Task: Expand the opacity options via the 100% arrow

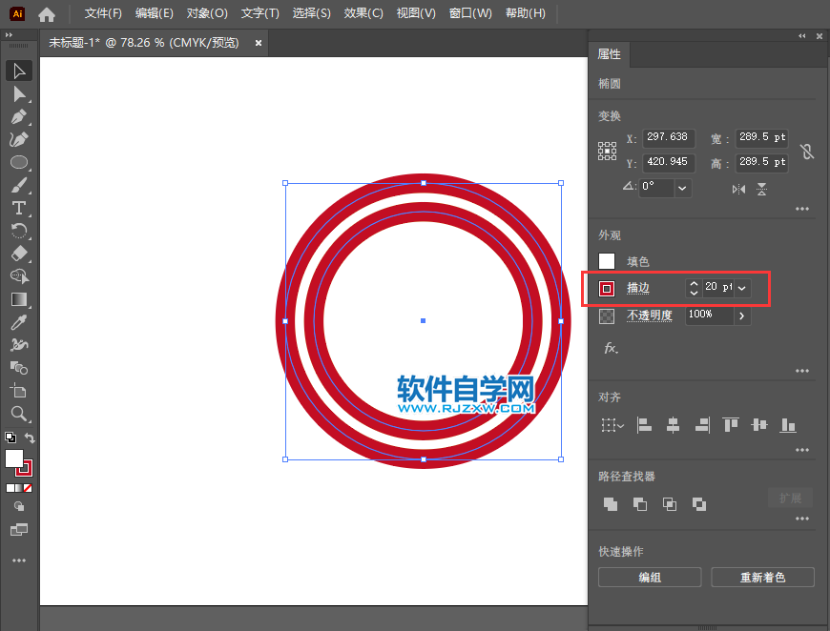Action: (x=741, y=315)
